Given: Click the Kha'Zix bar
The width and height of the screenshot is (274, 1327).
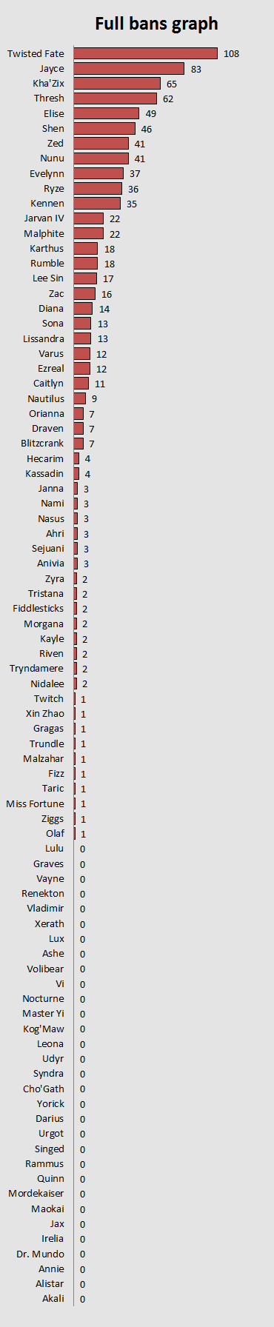Looking at the screenshot, I should point(117,84).
